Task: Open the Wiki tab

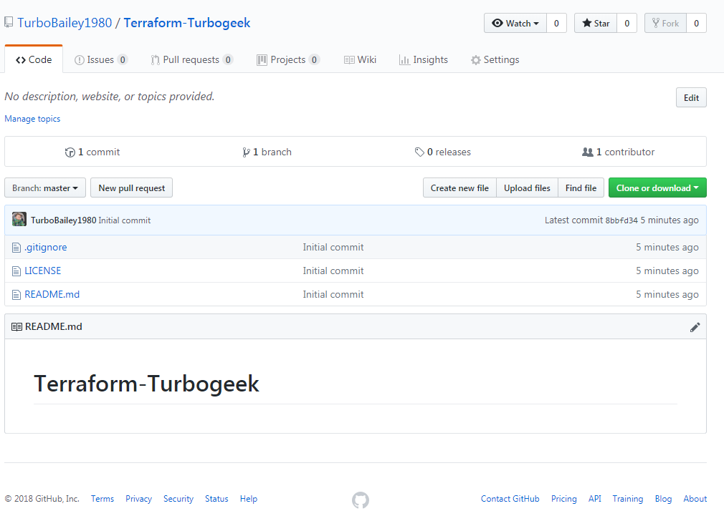Action: click(x=360, y=59)
